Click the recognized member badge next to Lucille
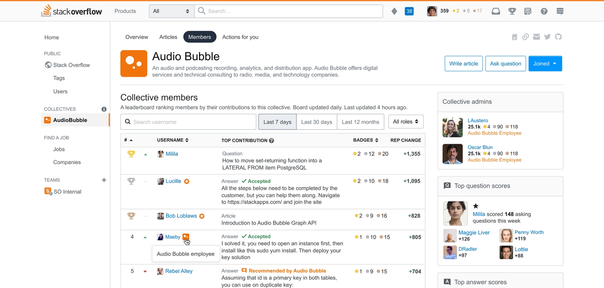The image size is (604, 288). coord(187,181)
